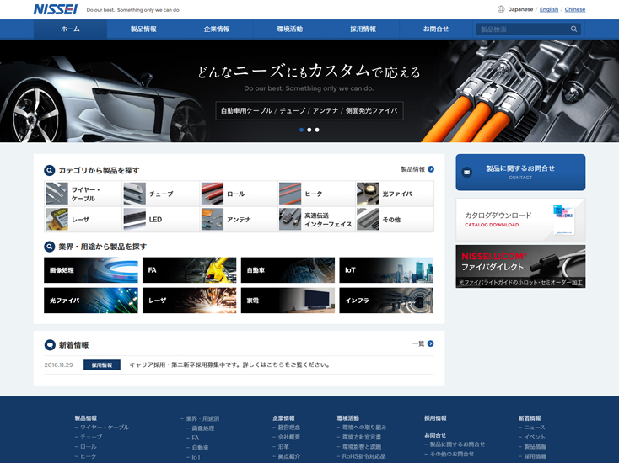Viewport: 619px width, 463px height.
Task: Select the 家電 industry banner
Action: pyautogui.click(x=288, y=301)
